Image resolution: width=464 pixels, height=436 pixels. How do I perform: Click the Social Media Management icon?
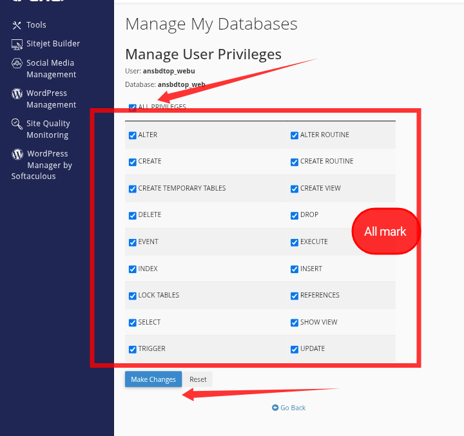click(x=17, y=63)
